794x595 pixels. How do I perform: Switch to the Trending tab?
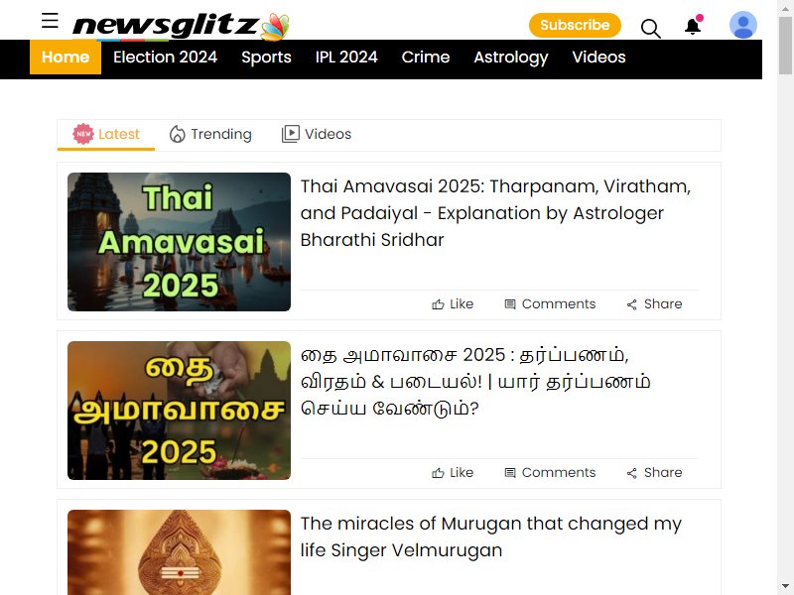(x=210, y=134)
